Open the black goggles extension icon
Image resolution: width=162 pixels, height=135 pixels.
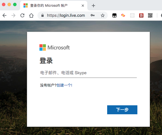pos(114,15)
